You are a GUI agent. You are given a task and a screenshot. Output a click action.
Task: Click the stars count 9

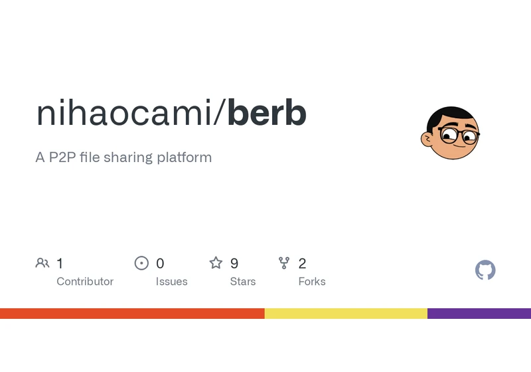tap(234, 264)
